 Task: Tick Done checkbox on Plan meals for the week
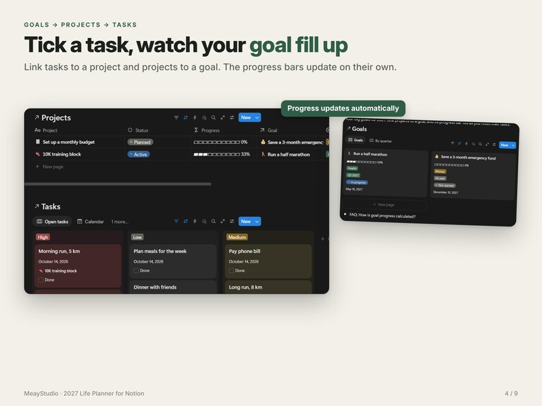pyautogui.click(x=137, y=270)
